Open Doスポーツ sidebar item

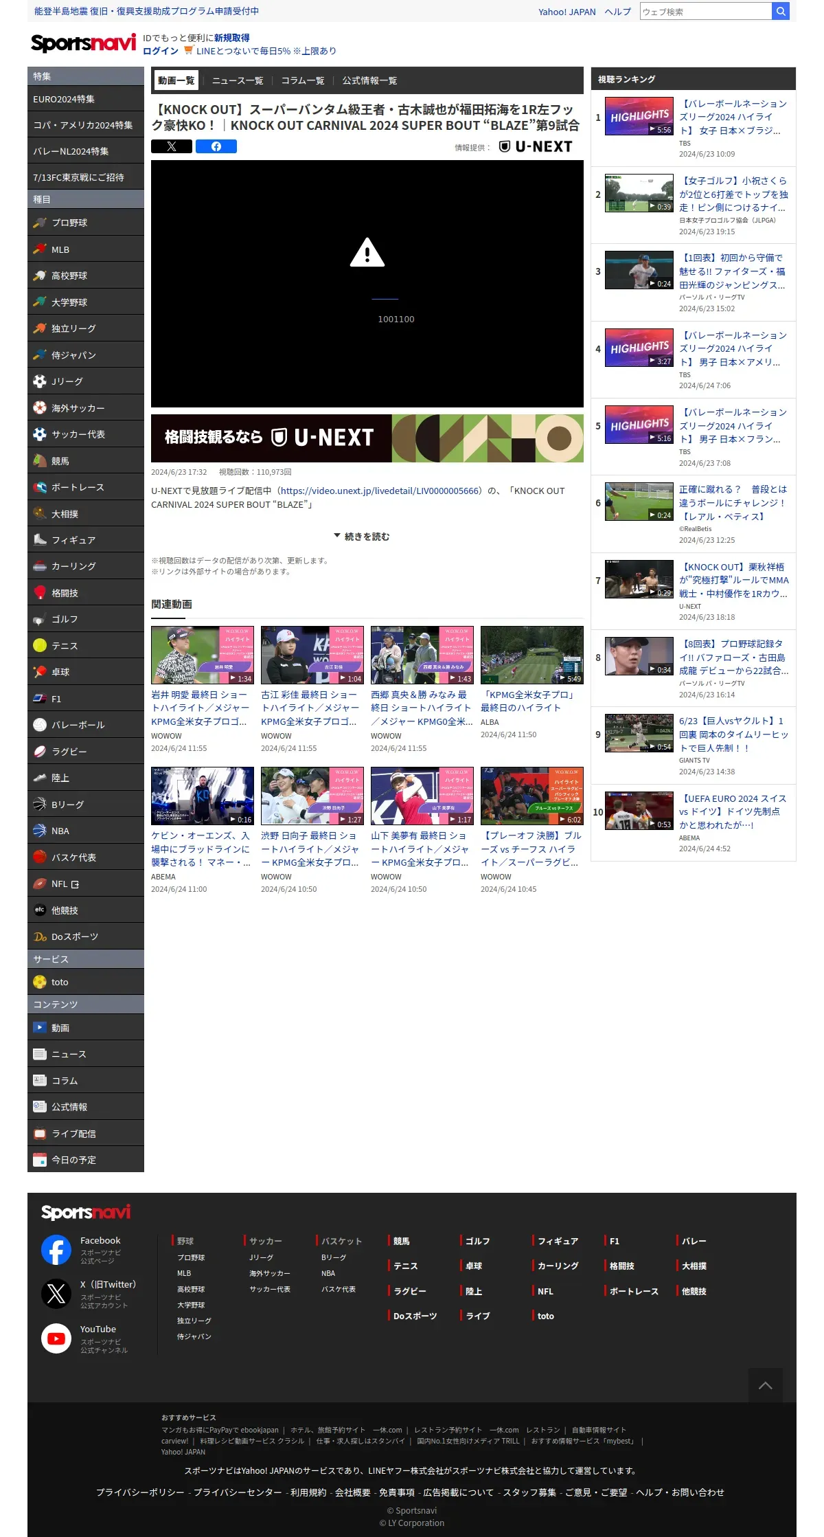[x=86, y=936]
